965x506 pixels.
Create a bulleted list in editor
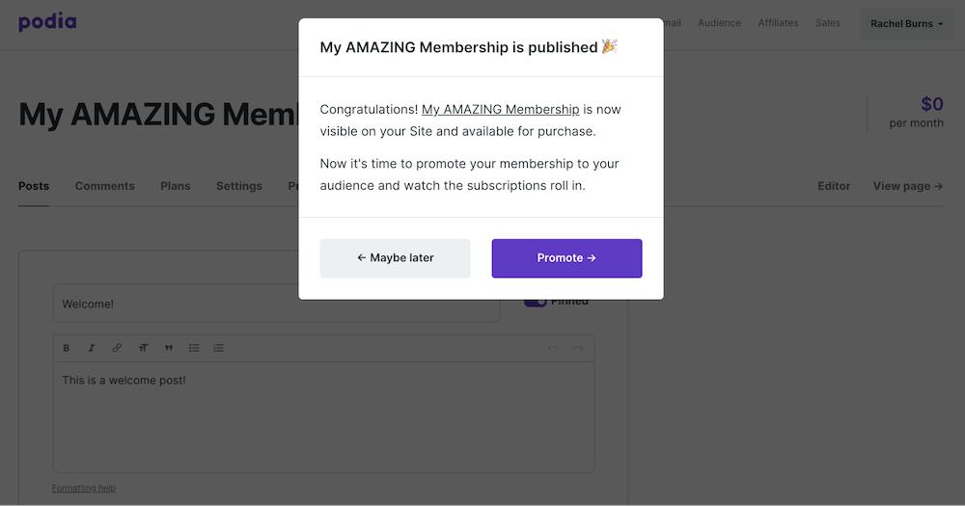click(x=194, y=348)
